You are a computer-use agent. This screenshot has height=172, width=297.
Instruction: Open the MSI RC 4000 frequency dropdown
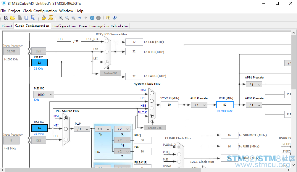[x=44, y=95]
